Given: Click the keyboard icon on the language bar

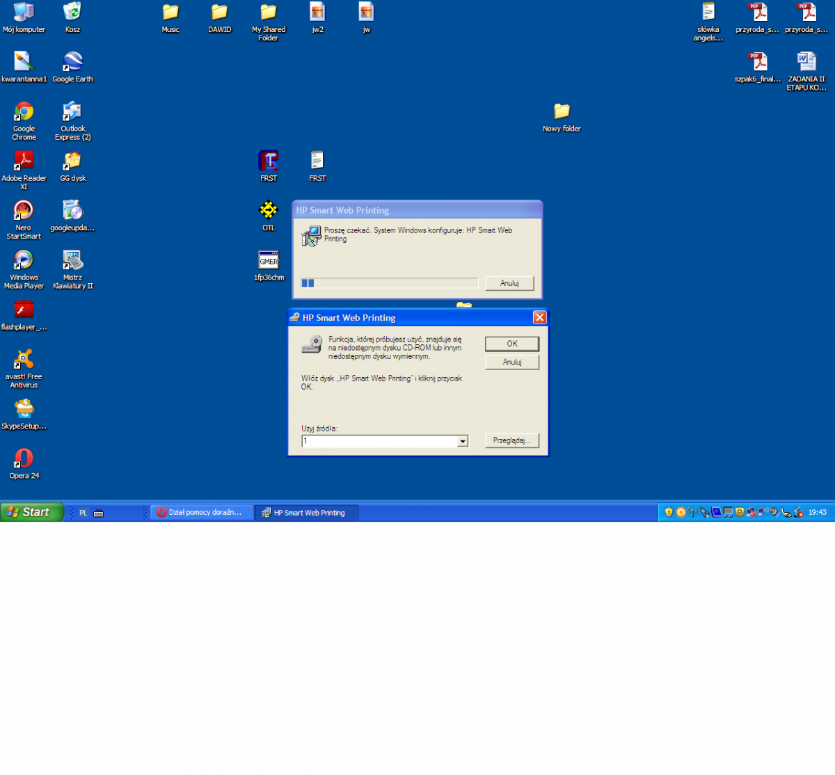Looking at the screenshot, I should click(99, 513).
